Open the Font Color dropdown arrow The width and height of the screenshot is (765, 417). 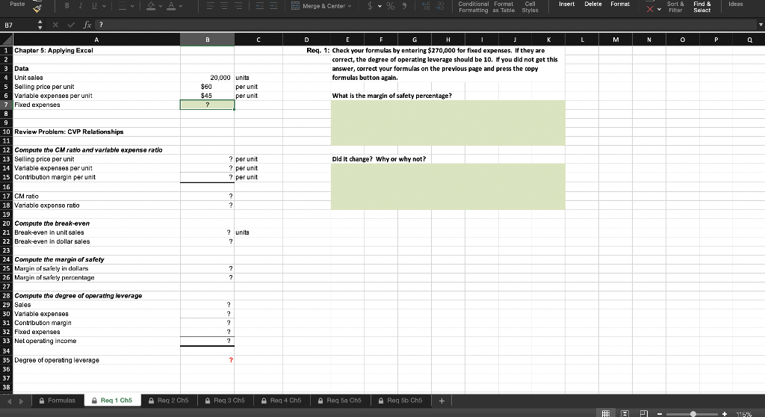point(181,6)
